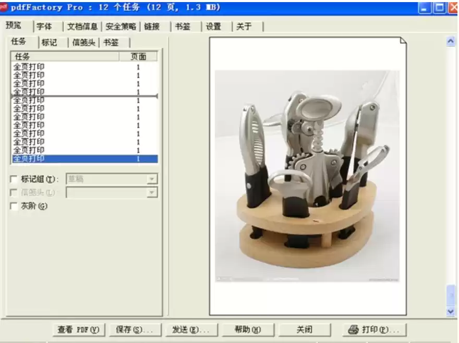Open the 草稿 dropdown beside 标记组
The height and width of the screenshot is (343, 459).
coord(152,179)
